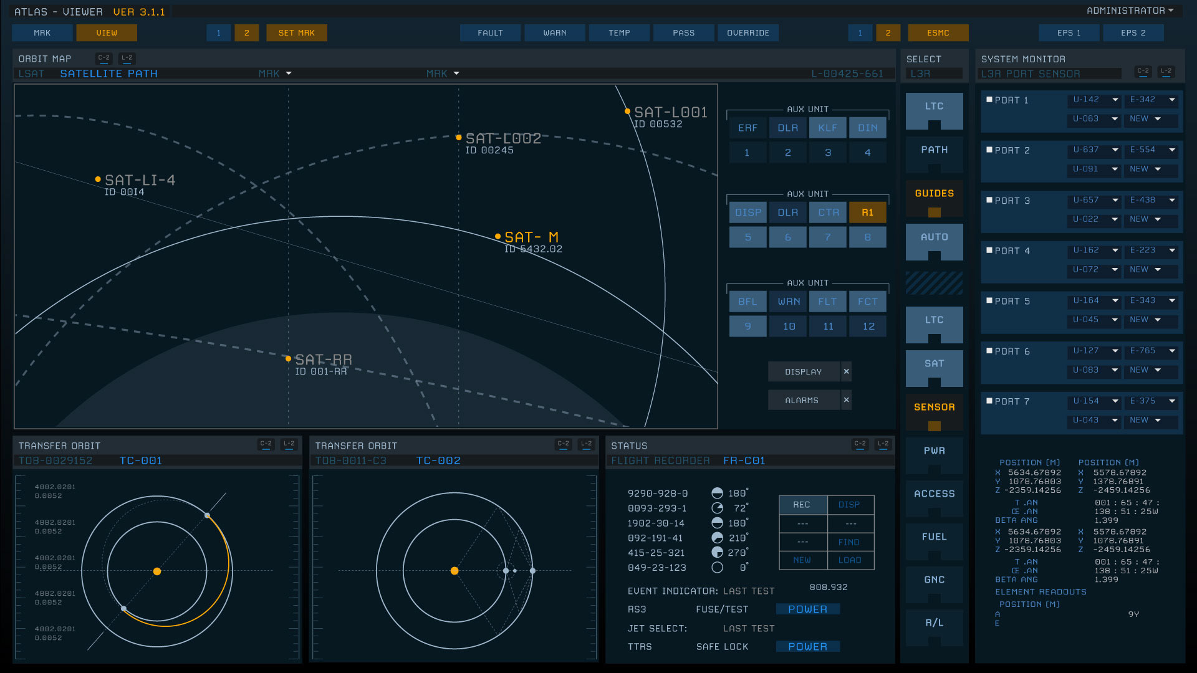The width and height of the screenshot is (1197, 673).
Task: Open the E-554 dropdown in PORT 2
Action: tap(1171, 150)
